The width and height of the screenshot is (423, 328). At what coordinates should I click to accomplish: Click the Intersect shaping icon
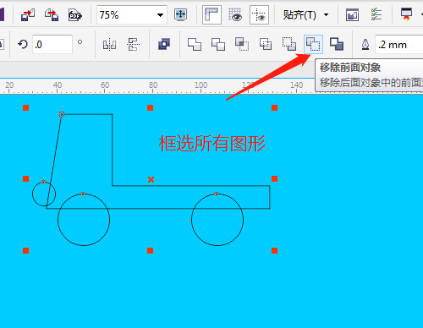pyautogui.click(x=242, y=44)
